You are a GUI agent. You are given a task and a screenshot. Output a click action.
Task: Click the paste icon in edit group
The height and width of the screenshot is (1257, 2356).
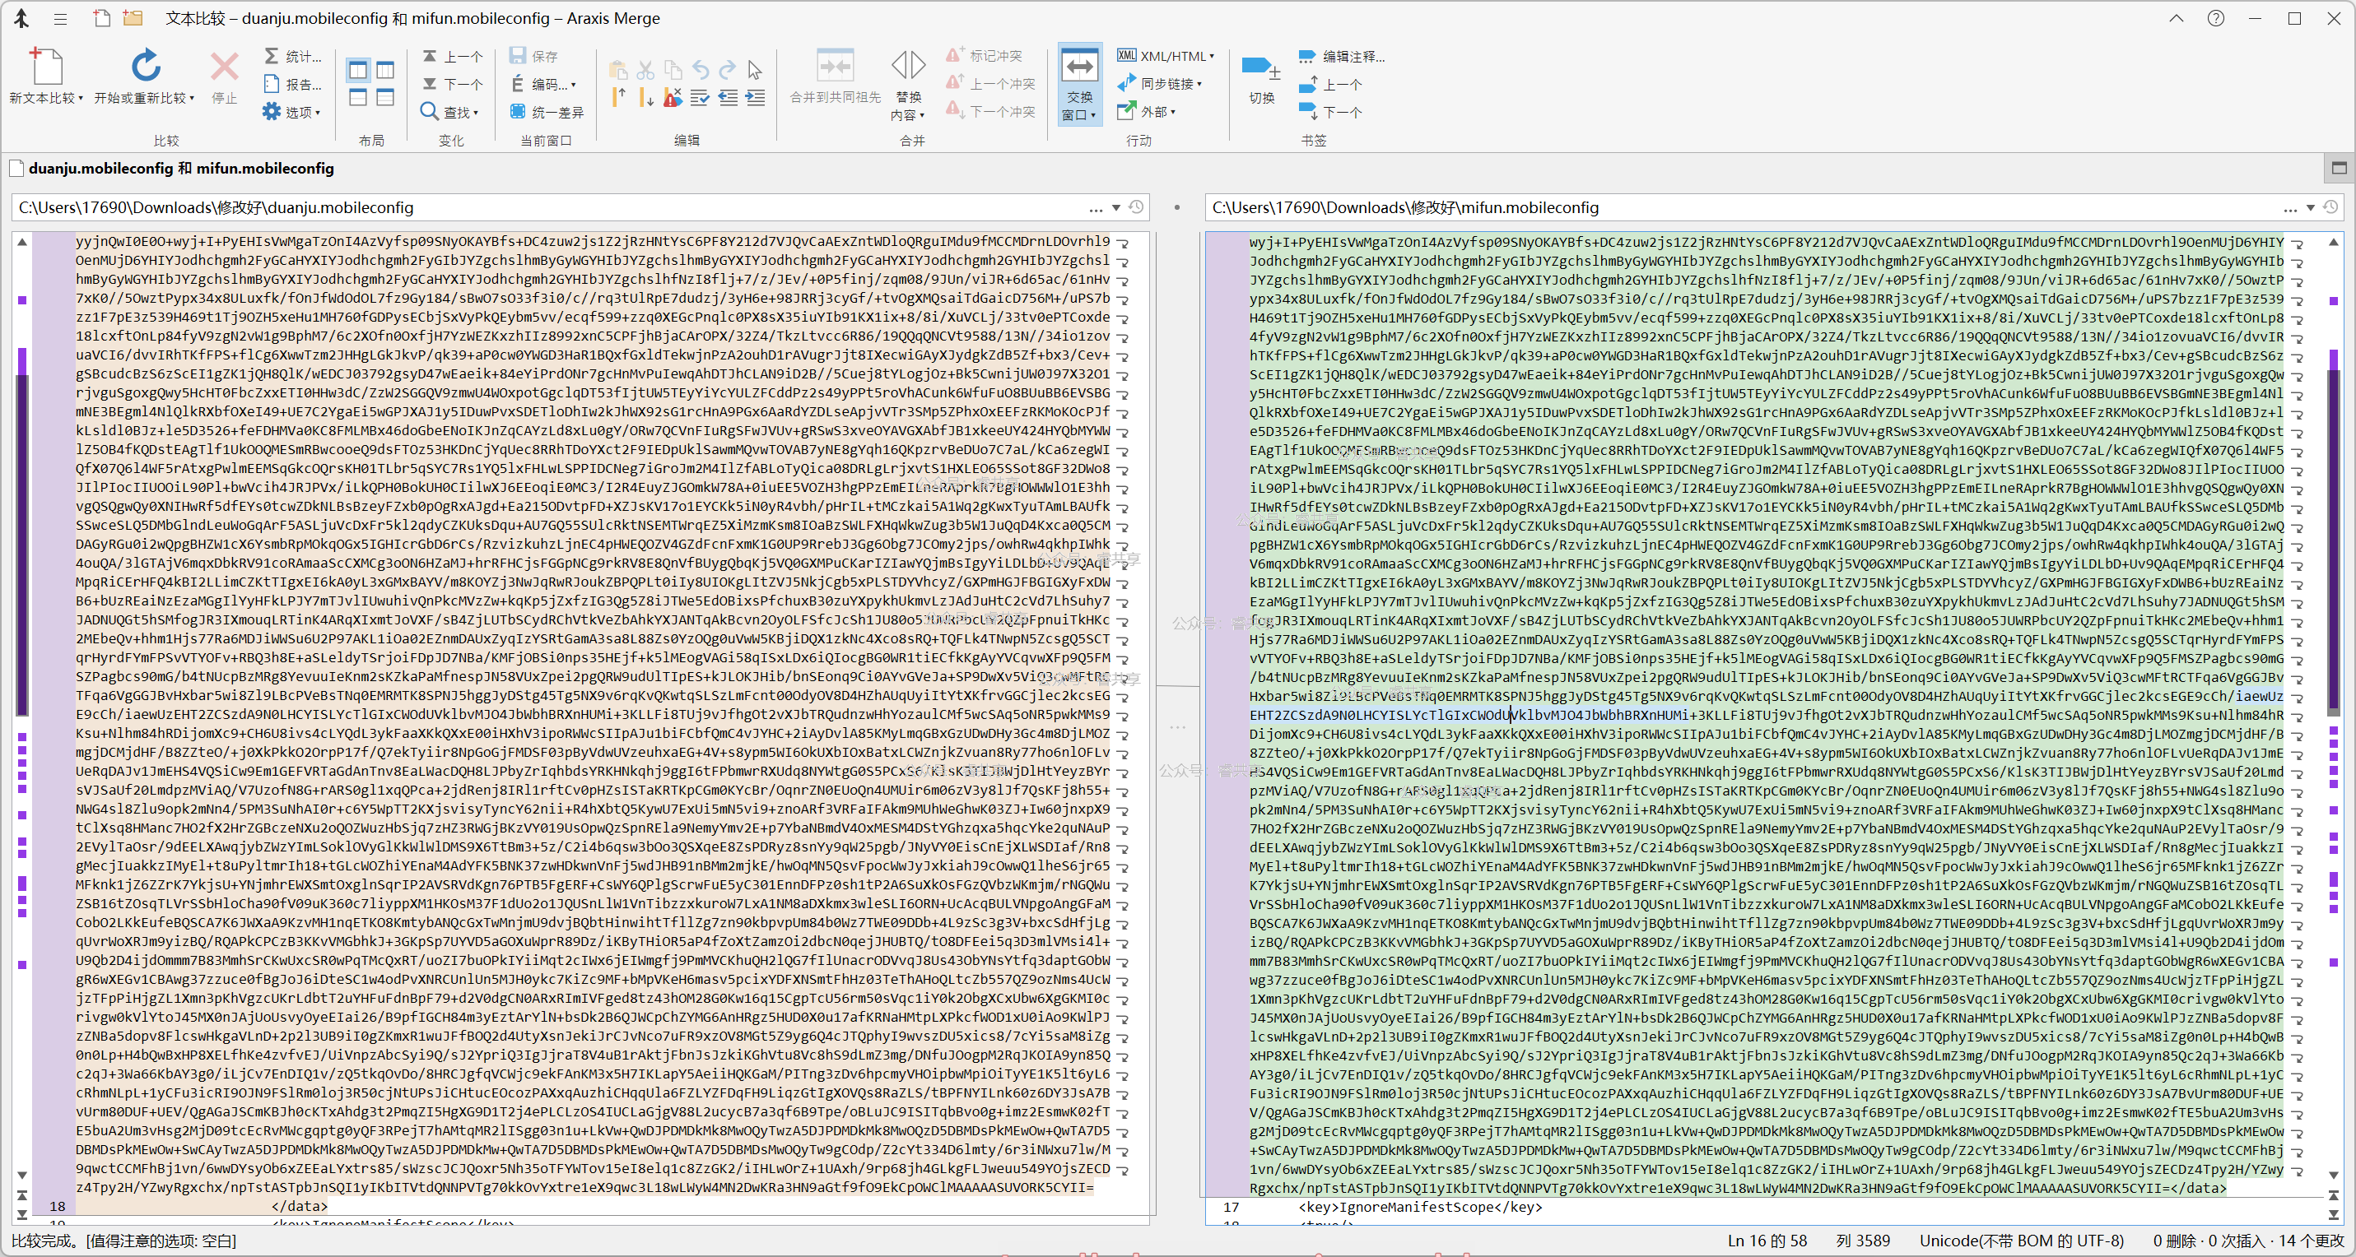pyautogui.click(x=618, y=71)
